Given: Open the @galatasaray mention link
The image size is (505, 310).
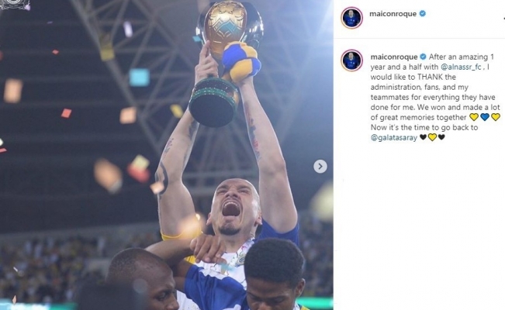Looking at the screenshot, I should click(x=394, y=138).
